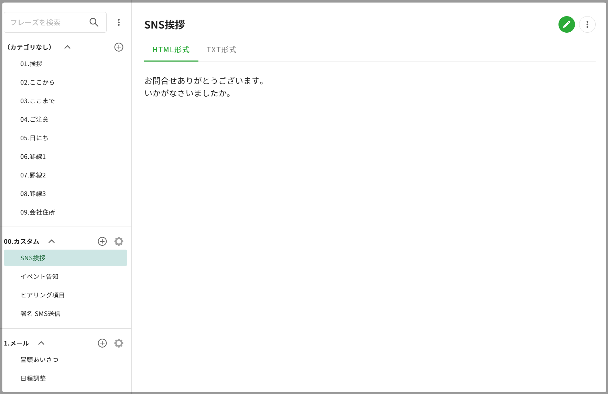Collapse the 00.カスタム category
The width and height of the screenshot is (608, 394).
click(52, 241)
